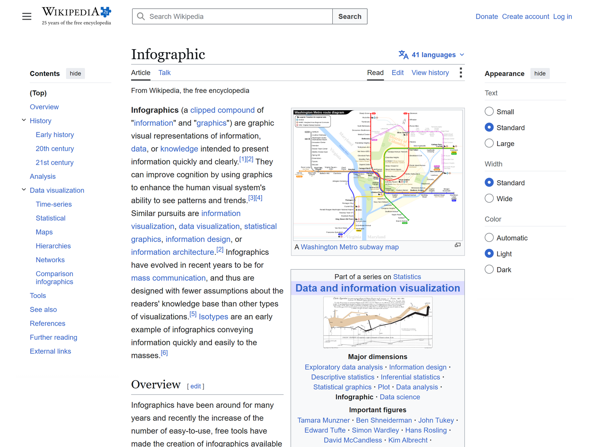Open the Washington Metro map thumbnail
Image resolution: width=596 pixels, height=447 pixels.
(378, 175)
